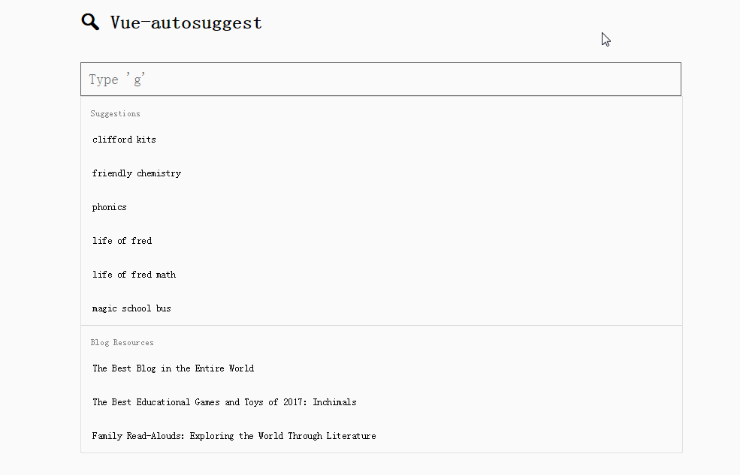Click the Vue-autosuggest page heading
This screenshot has width=740, height=475.
[186, 23]
